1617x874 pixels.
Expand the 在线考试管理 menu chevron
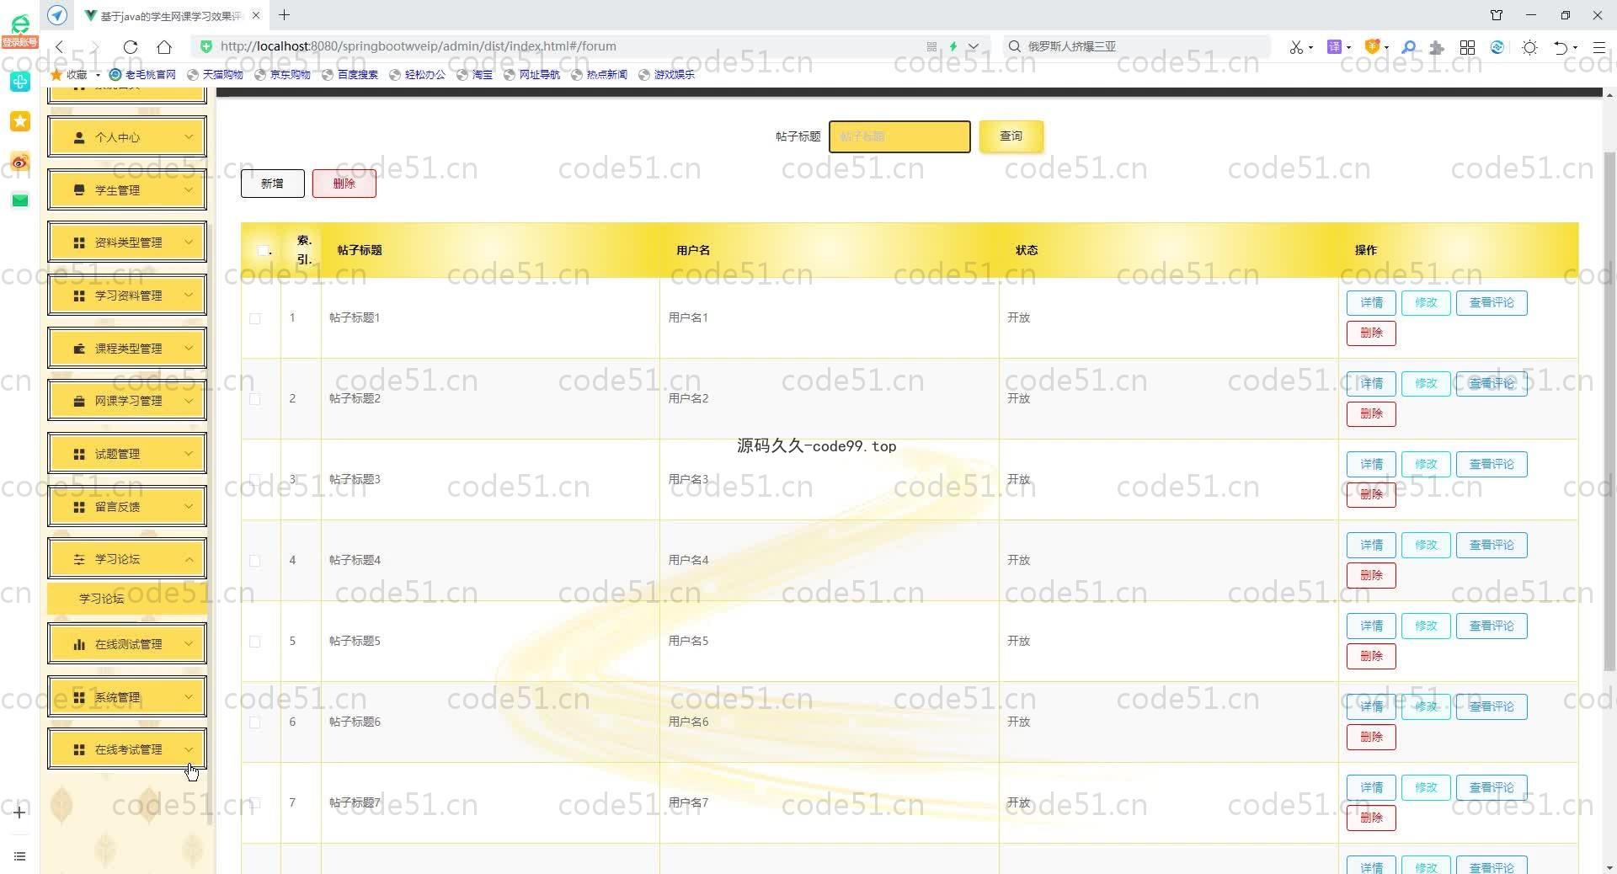point(189,749)
